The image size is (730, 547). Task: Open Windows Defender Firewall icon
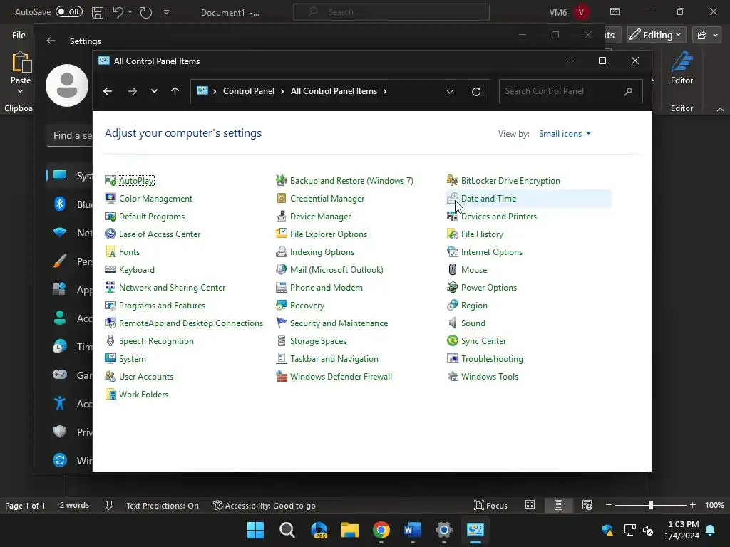click(281, 376)
